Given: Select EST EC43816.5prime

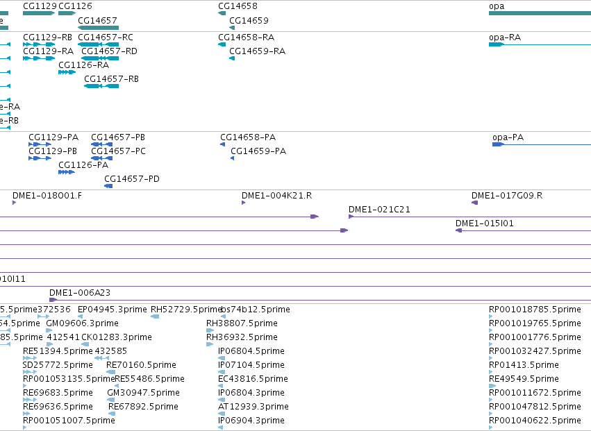Looking at the screenshot, I should tap(253, 379).
